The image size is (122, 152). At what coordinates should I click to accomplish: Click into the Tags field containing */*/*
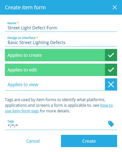click(56, 125)
